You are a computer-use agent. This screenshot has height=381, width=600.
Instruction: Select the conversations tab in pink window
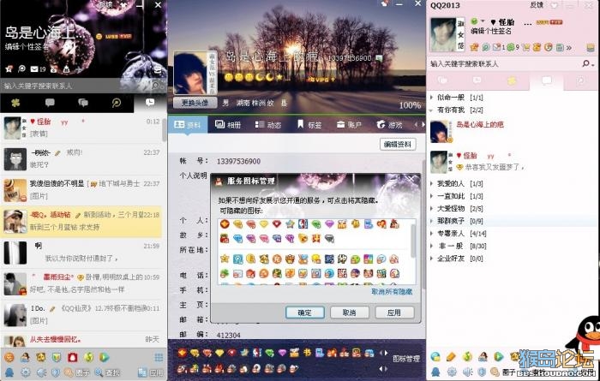coord(547,80)
